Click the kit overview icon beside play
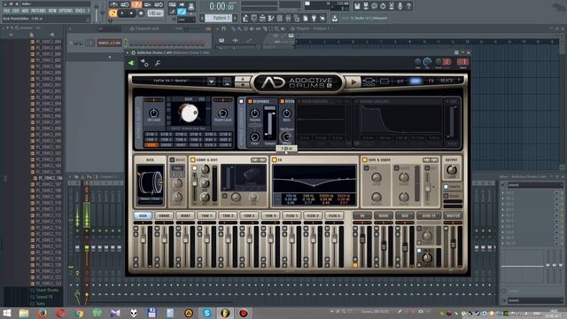Image resolution: width=567 pixels, height=319 pixels. tap(369, 82)
